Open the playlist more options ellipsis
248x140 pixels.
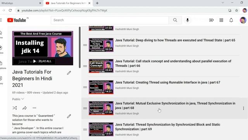tap(34, 108)
